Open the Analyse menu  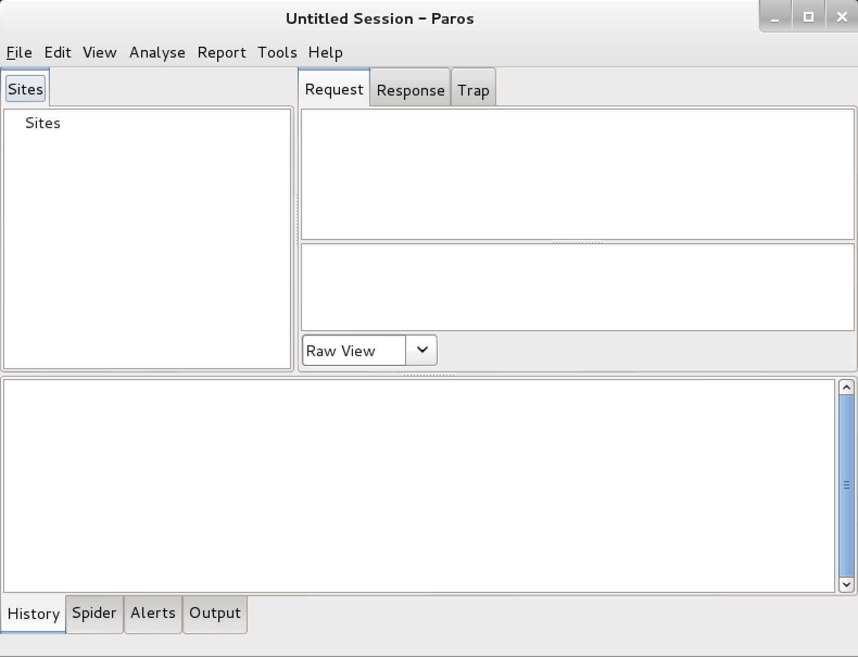157,53
